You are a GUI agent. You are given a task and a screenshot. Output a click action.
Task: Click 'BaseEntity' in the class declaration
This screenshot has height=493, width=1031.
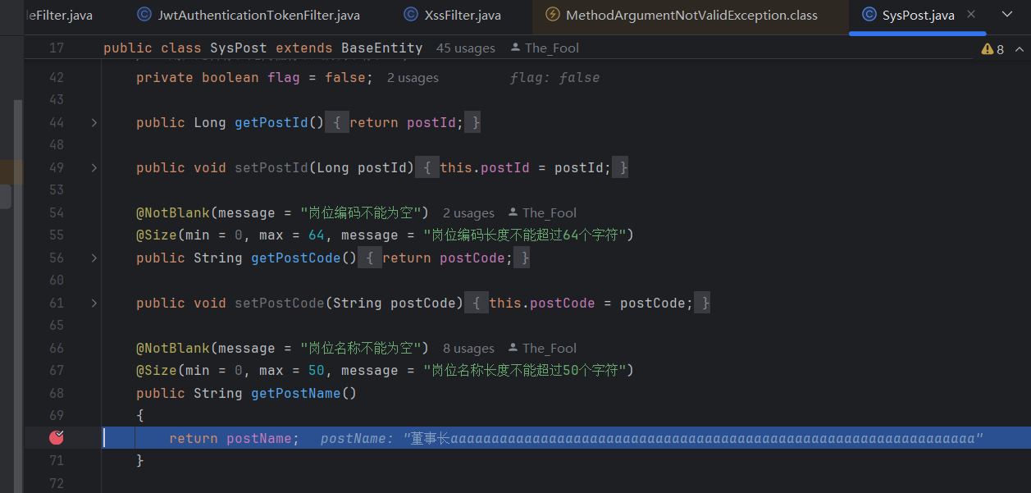coord(382,48)
